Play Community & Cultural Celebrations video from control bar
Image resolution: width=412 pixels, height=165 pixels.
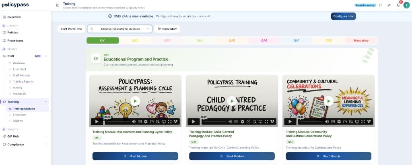click(290, 122)
